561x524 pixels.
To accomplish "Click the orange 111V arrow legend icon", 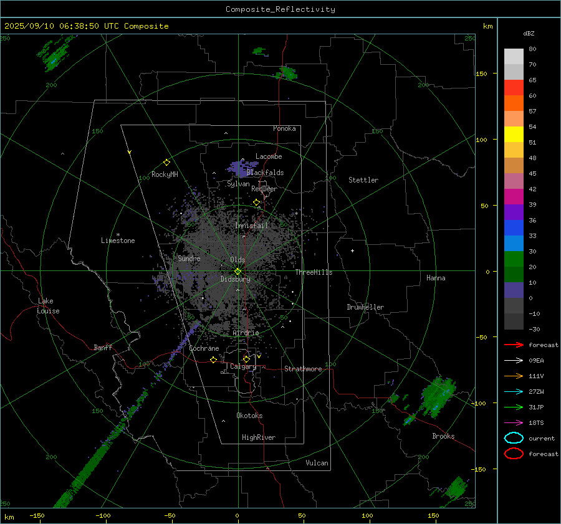I will point(514,376).
